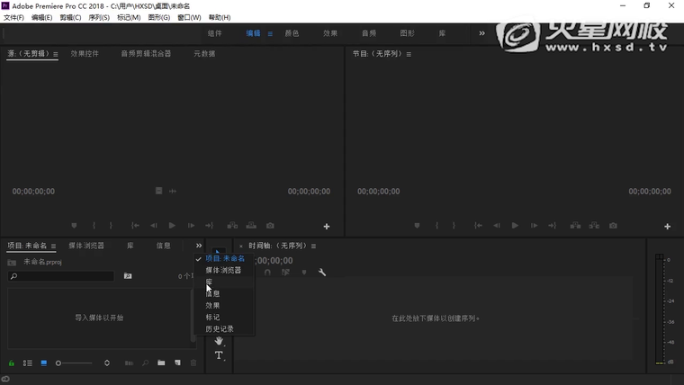Click the Project panel search field
This screenshot has height=385, width=684.
coord(63,276)
